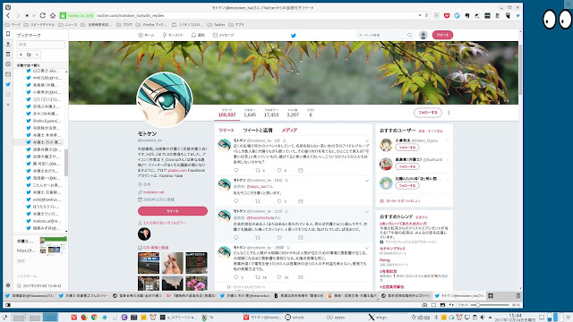Click the bookmark panel search field
This screenshot has width=573, height=322.
40,45
